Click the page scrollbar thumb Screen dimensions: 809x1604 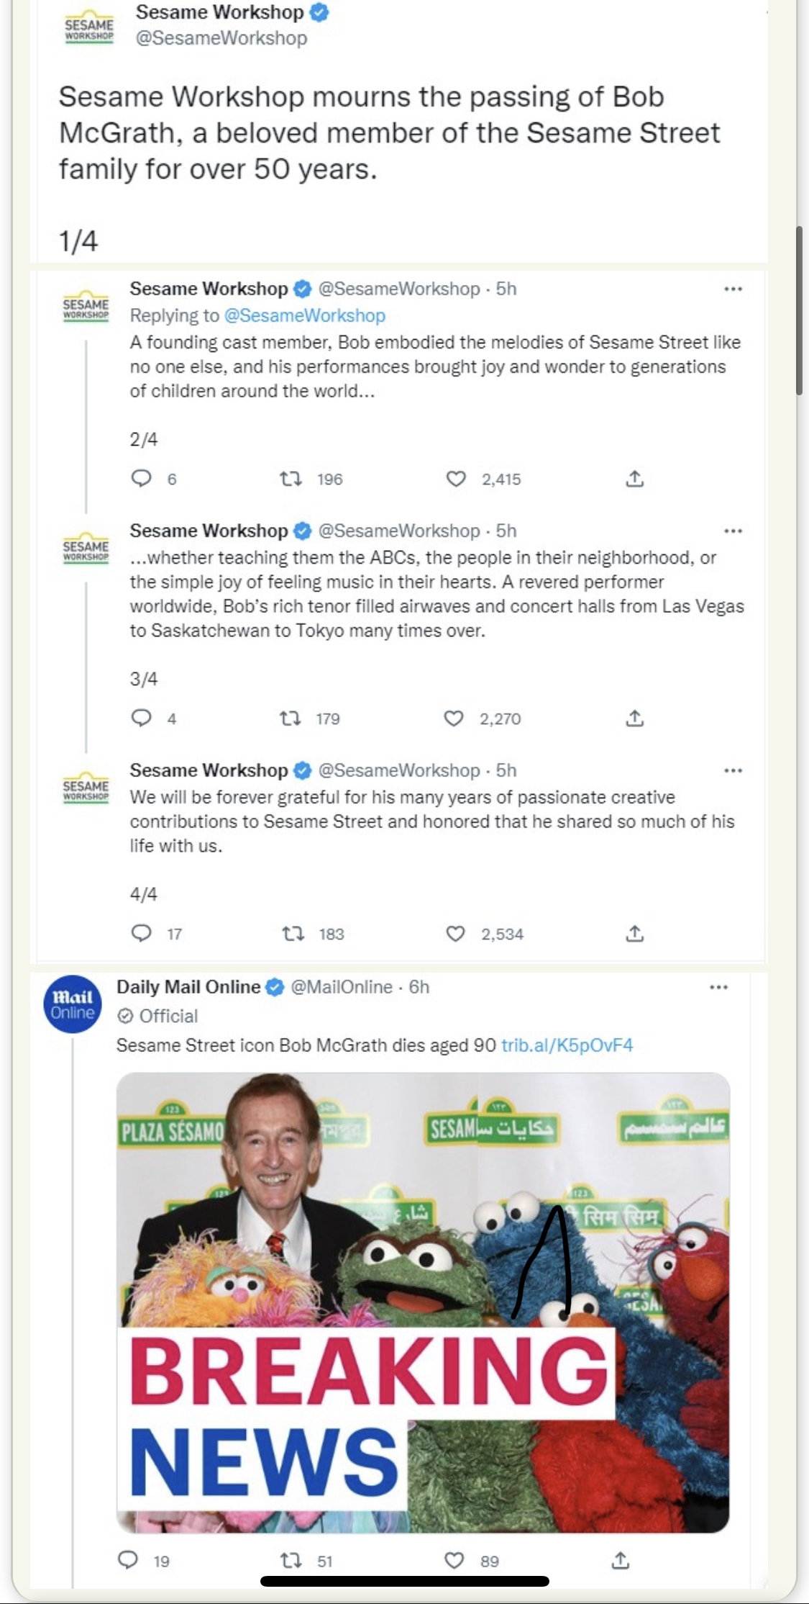[799, 310]
